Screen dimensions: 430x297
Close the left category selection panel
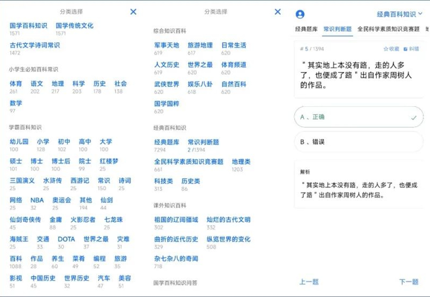point(133,12)
